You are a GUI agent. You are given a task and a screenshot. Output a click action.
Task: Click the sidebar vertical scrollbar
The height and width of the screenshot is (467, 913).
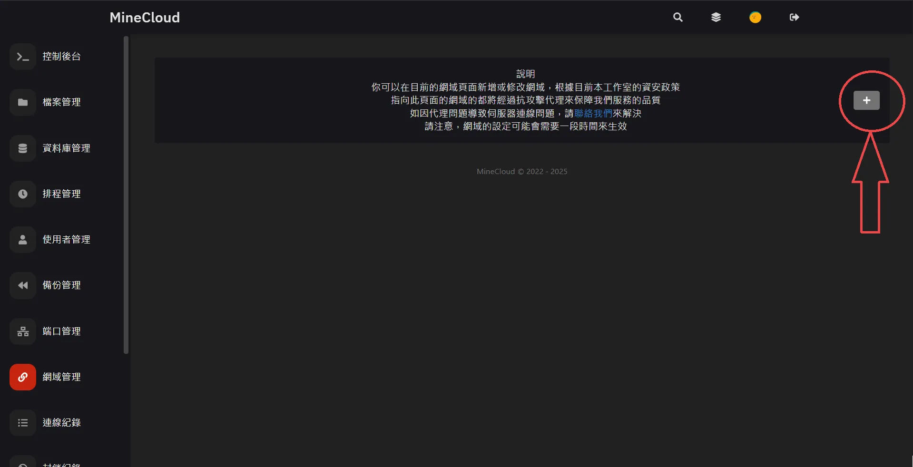(x=126, y=195)
